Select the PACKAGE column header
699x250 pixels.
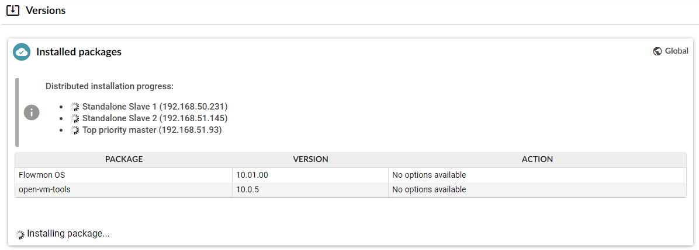click(x=124, y=159)
